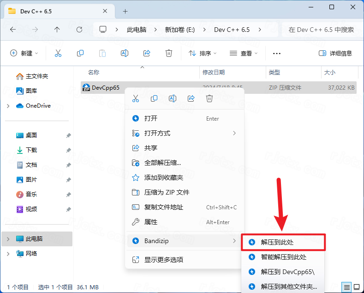364x293 pixels.
Task: Click the copy icon in the context menu
Action: [x=154, y=98]
